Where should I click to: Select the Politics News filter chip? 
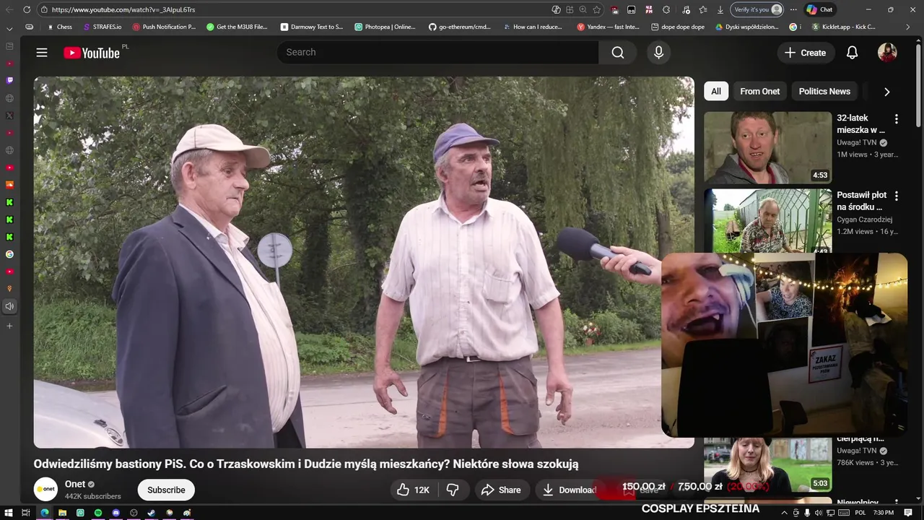[x=824, y=92]
